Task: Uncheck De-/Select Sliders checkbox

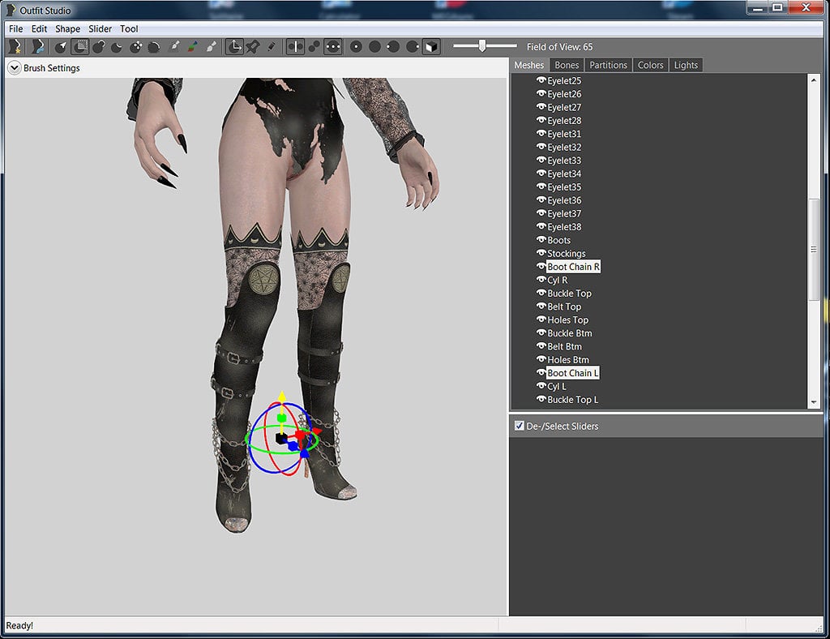Action: (520, 426)
